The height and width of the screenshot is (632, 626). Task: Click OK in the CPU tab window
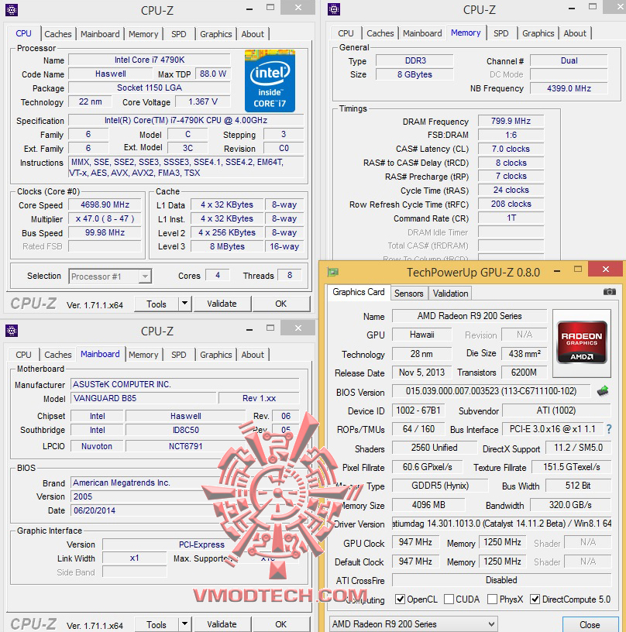[x=281, y=304]
